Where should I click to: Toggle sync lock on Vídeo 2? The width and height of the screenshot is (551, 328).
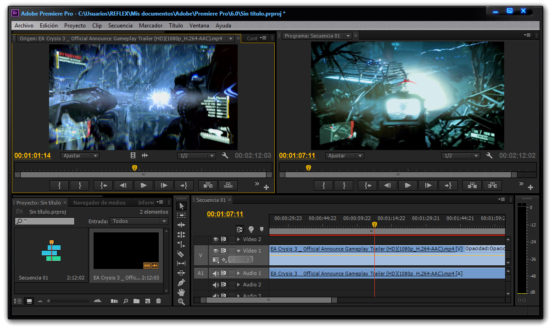[223, 239]
